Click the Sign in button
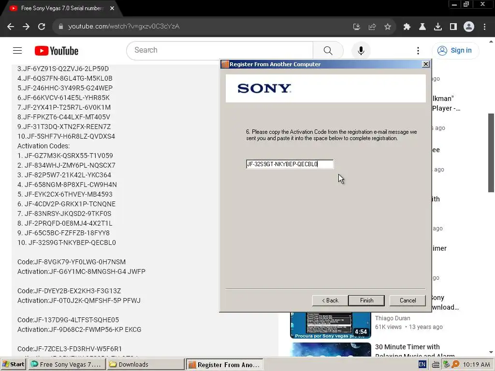The width and height of the screenshot is (495, 371). coord(455,50)
